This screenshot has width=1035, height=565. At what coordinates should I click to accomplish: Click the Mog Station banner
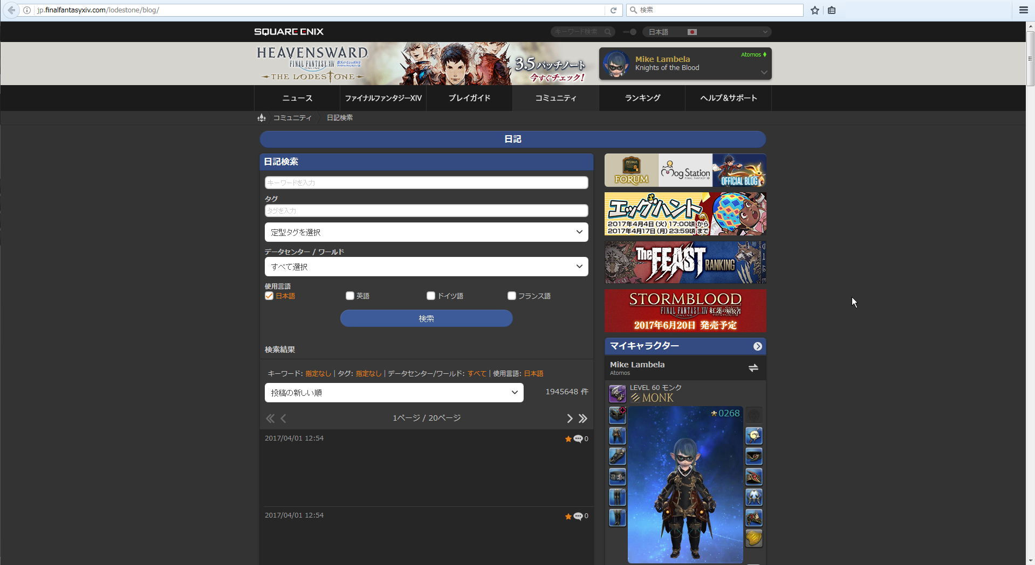[686, 170]
